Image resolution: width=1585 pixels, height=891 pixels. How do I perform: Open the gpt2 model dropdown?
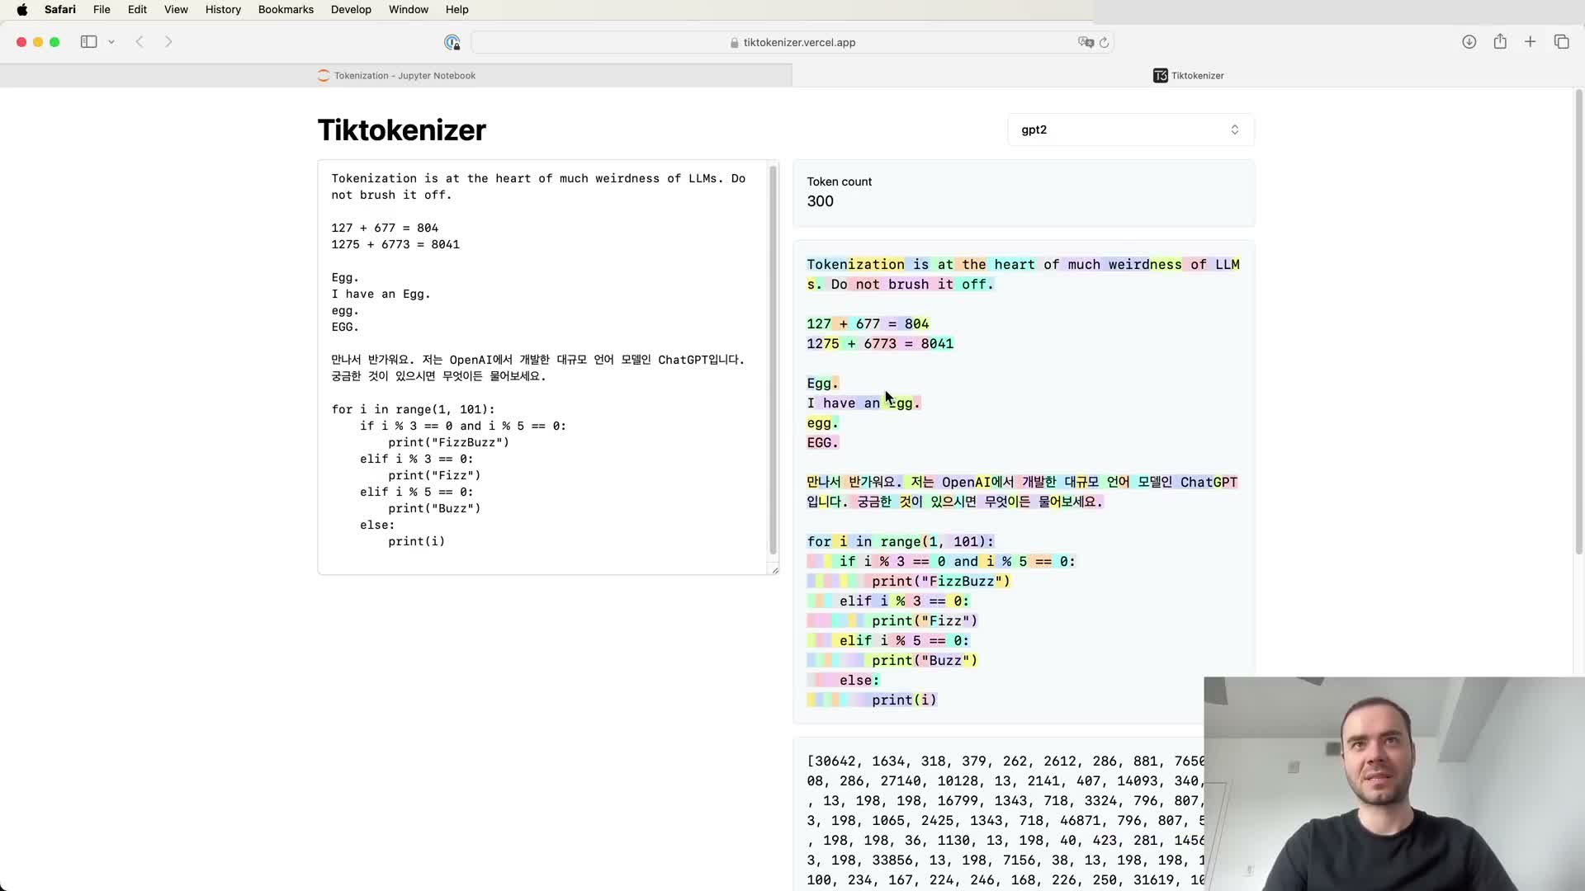tap(1130, 130)
